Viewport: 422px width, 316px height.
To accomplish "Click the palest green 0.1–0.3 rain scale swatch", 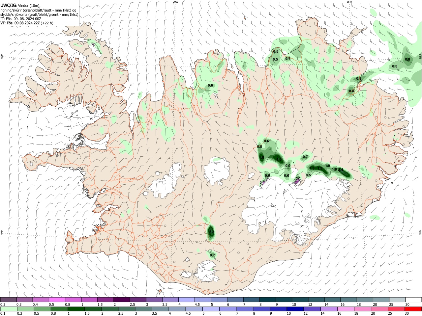I will pyautogui.click(x=9, y=309).
